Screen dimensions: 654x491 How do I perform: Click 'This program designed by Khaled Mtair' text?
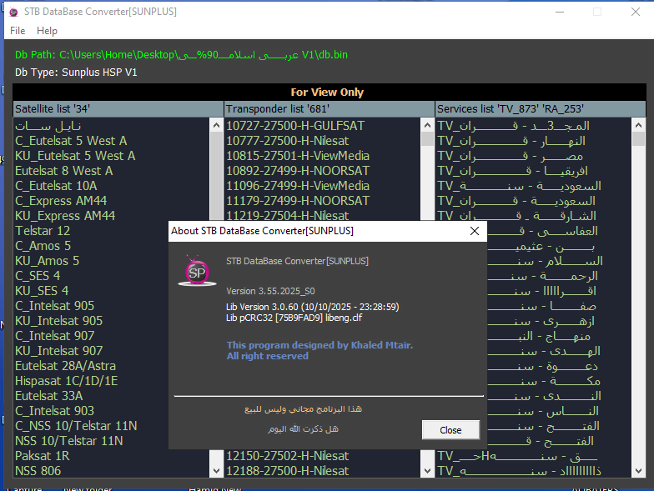click(x=319, y=345)
